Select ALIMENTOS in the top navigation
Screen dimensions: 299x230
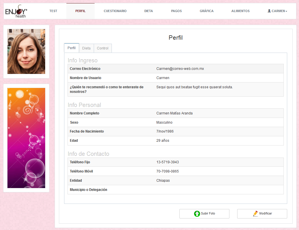point(240,11)
